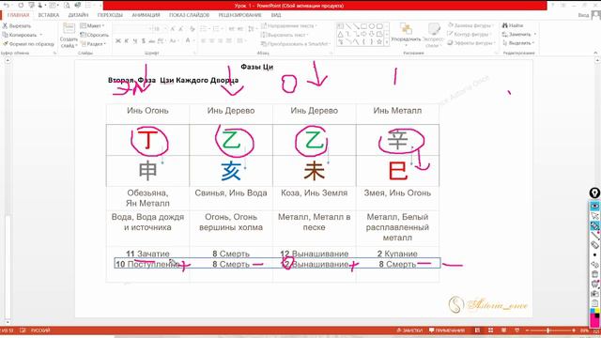Toggle text Shadow (S) formatting
Image resolution: width=601 pixels, height=338 pixels.
pos(144,41)
